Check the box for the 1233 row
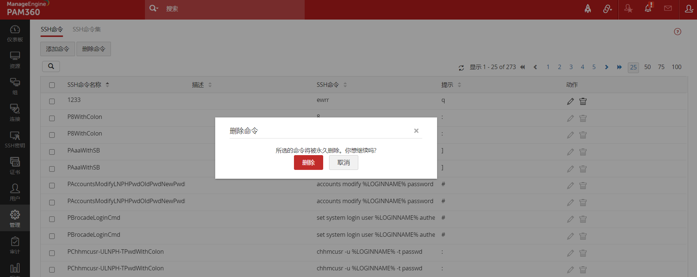 click(x=52, y=101)
